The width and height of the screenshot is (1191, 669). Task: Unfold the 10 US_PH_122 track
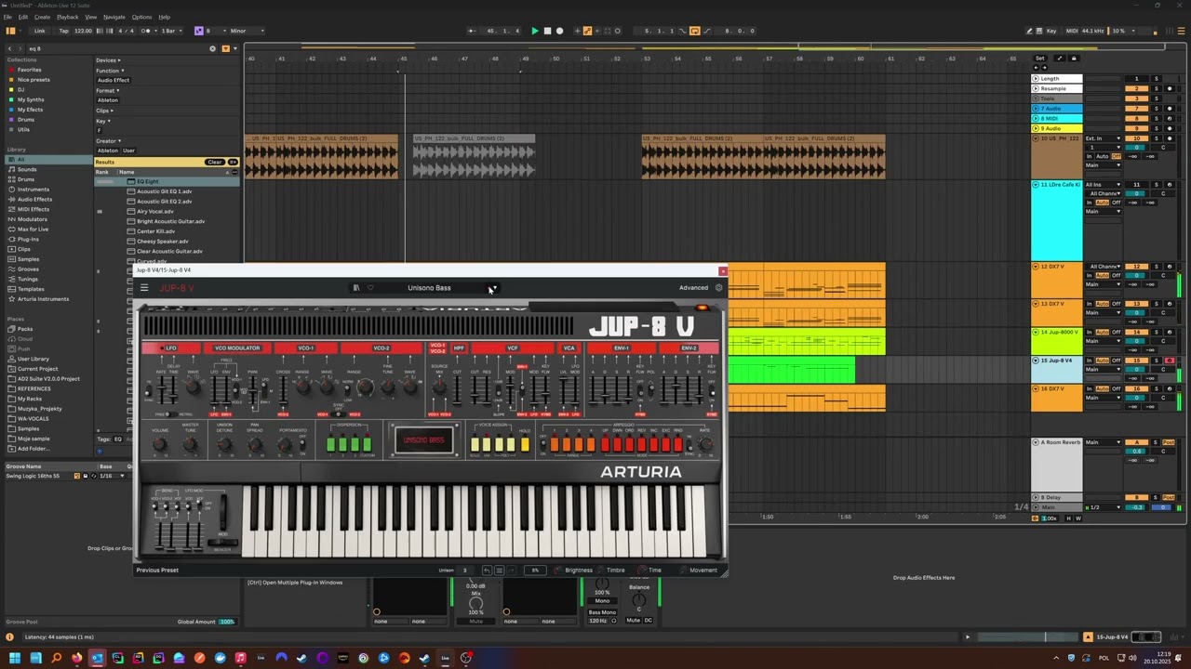click(x=1036, y=138)
